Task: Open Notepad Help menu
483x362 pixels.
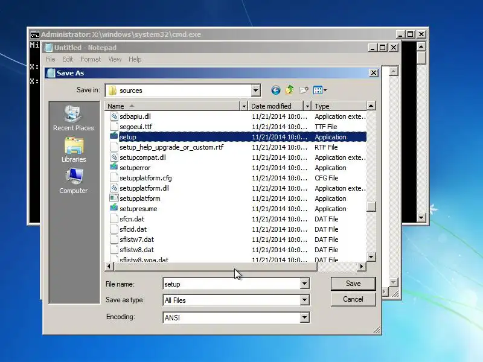Action: (x=135, y=59)
